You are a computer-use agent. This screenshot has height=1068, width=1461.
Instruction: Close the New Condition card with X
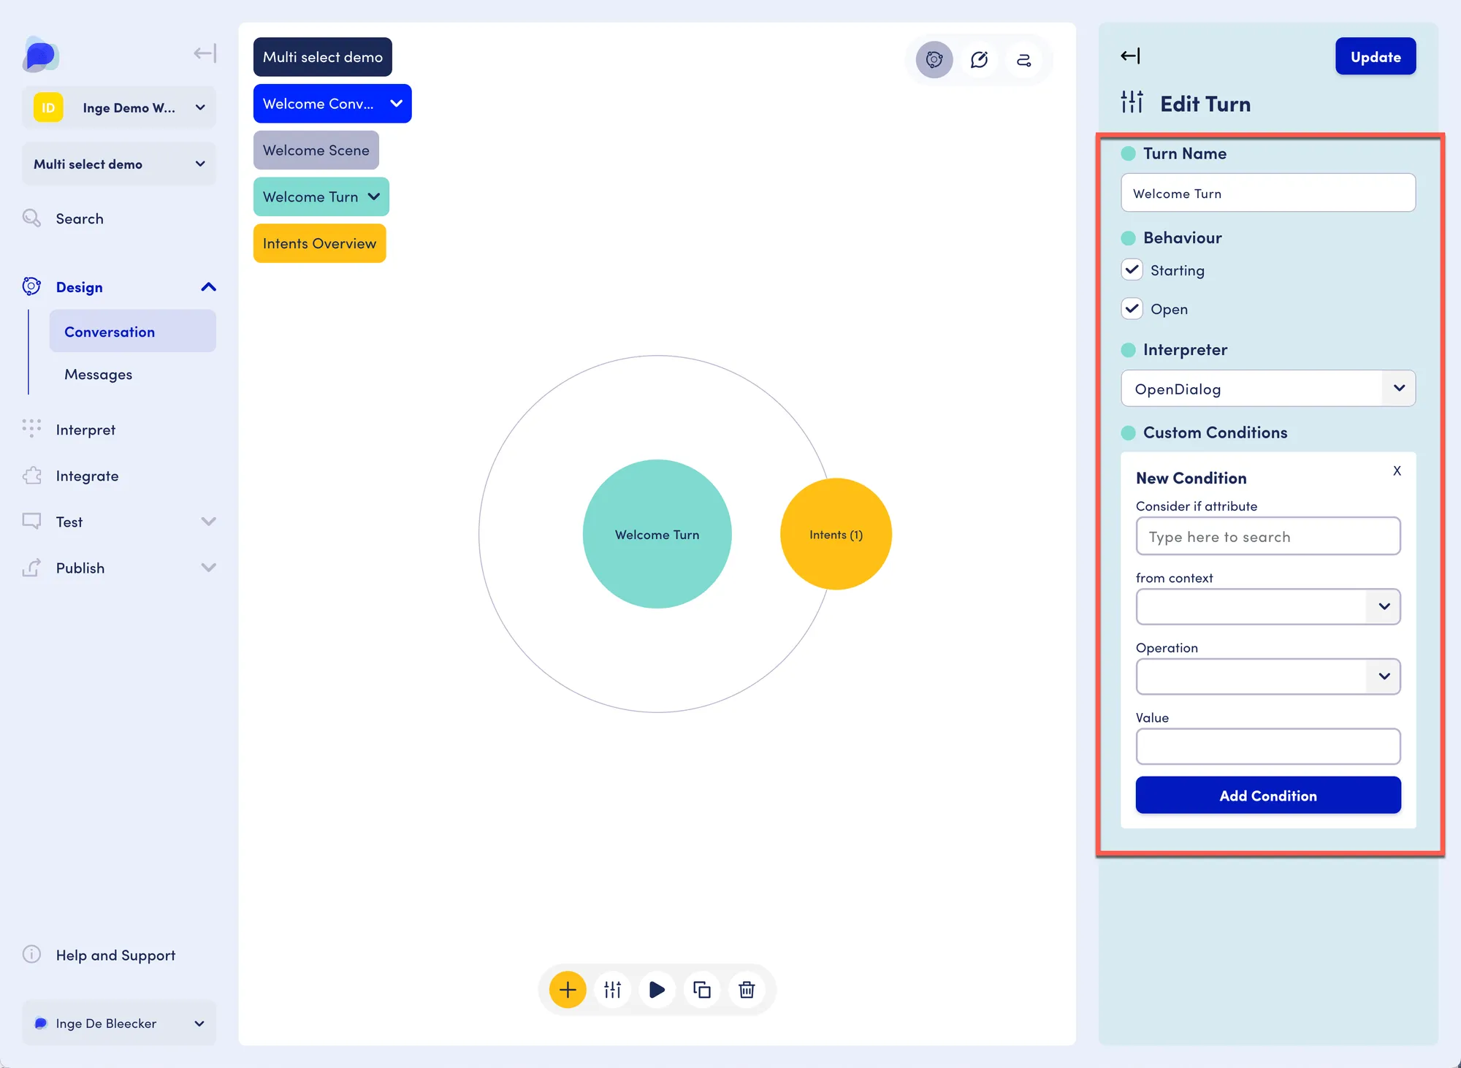(1397, 470)
